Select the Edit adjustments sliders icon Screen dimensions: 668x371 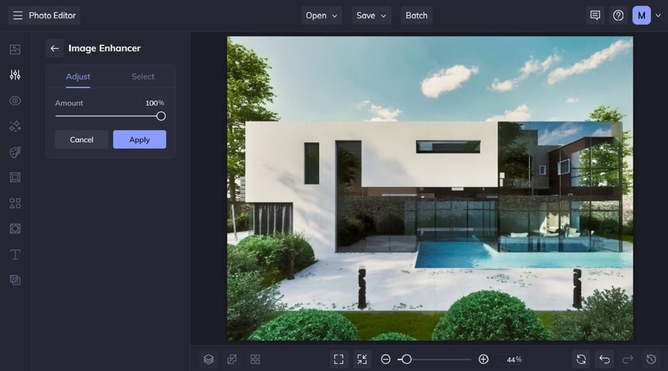[x=15, y=75]
